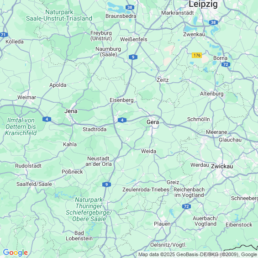Click the A72 shield near Reichenbach im Vogtland

coord(186,206)
